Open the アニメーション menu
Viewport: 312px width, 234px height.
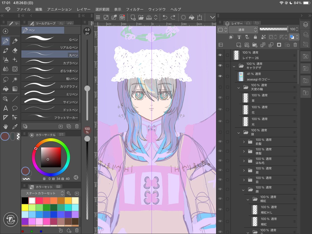point(59,9)
